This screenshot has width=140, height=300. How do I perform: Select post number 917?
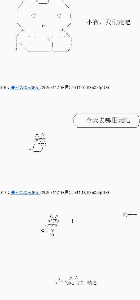(3, 192)
